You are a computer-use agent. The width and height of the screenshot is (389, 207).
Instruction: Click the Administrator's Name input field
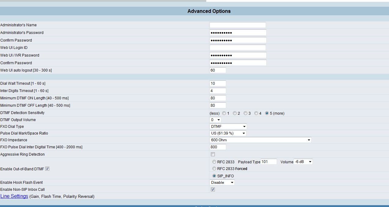pyautogui.click(x=238, y=25)
